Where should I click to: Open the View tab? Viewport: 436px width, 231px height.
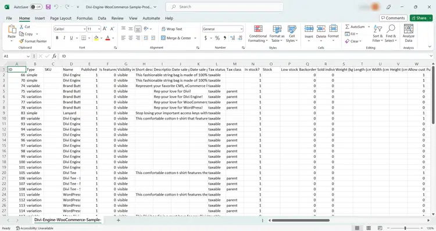(133, 19)
